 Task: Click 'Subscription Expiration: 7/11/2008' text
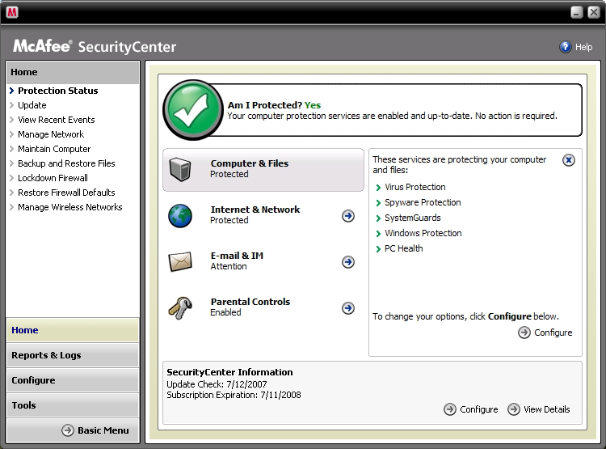[234, 395]
